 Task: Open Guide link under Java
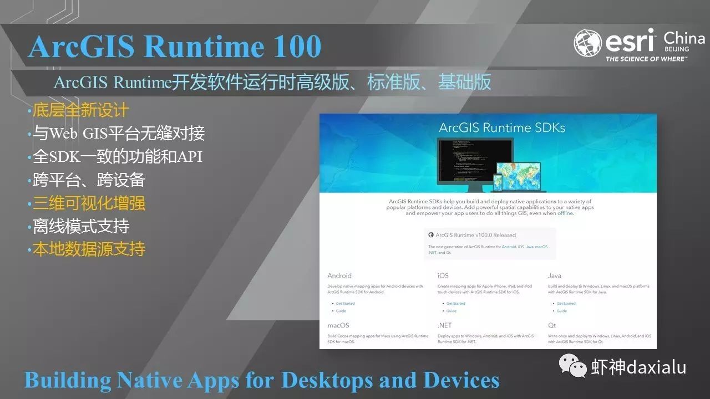coord(561,311)
